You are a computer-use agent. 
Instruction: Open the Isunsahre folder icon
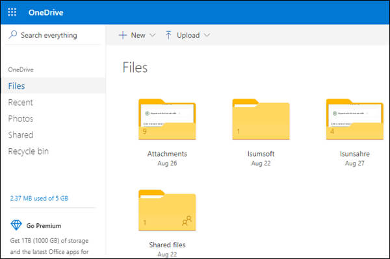[x=355, y=119]
